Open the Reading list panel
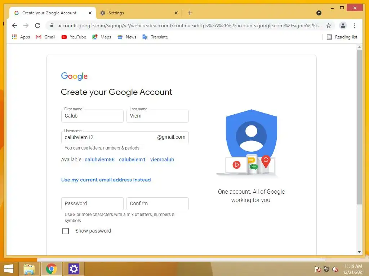The image size is (369, 276). pos(342,37)
